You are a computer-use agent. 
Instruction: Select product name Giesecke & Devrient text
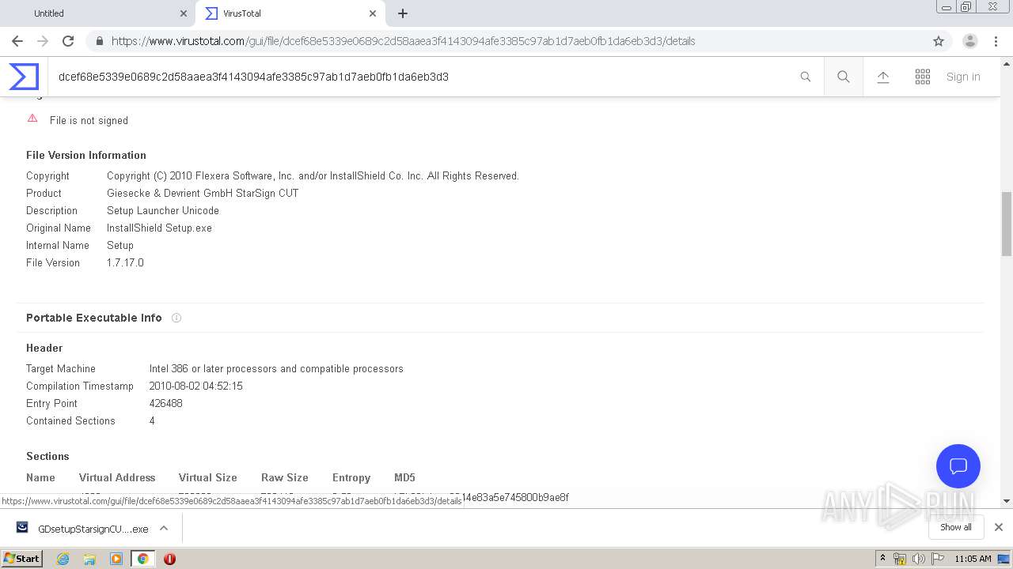[x=203, y=193]
